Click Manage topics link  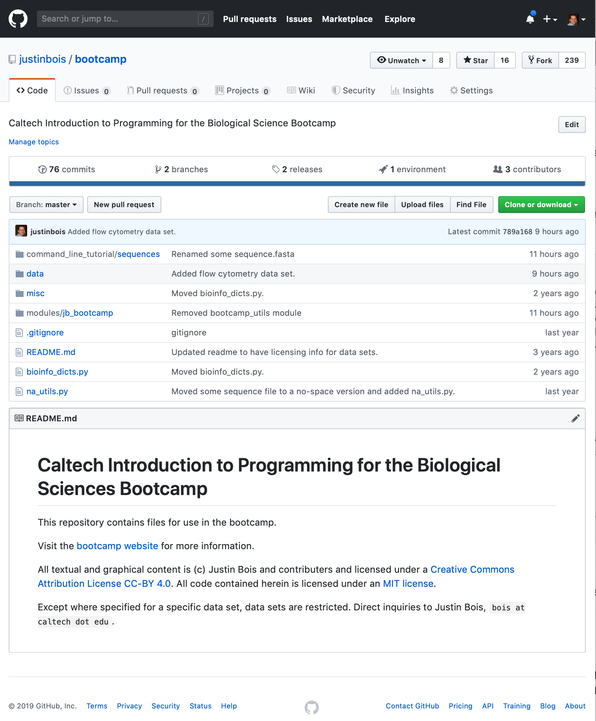[x=34, y=142]
